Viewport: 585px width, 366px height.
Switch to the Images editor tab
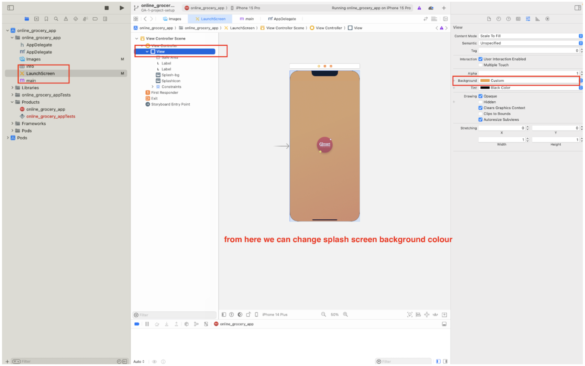172,19
